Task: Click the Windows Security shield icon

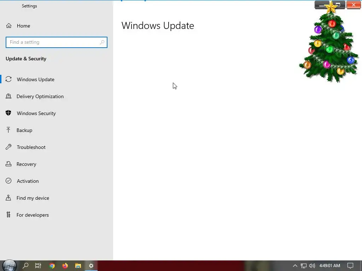Action: point(8,113)
